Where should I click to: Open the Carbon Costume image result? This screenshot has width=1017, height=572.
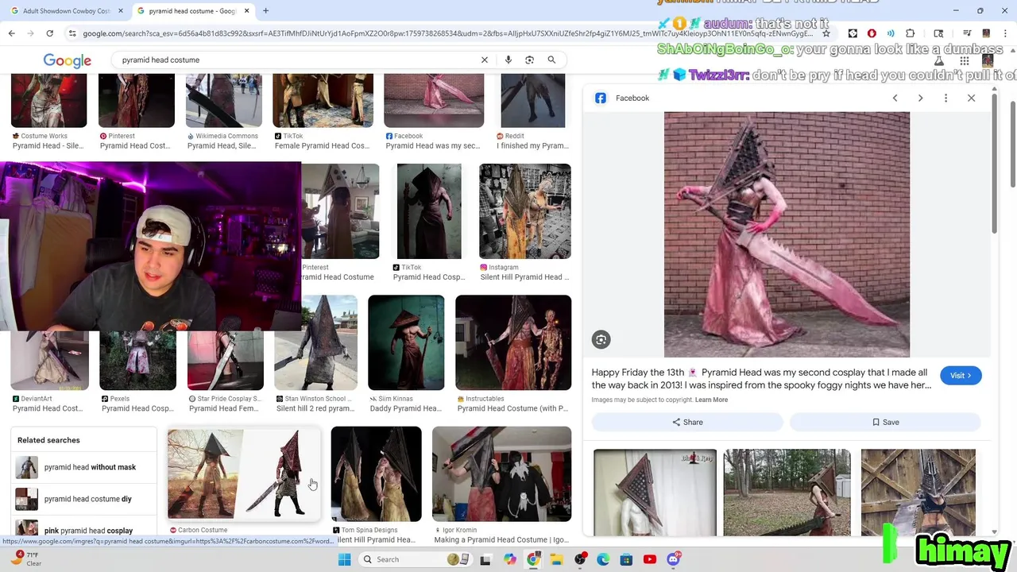tap(243, 474)
